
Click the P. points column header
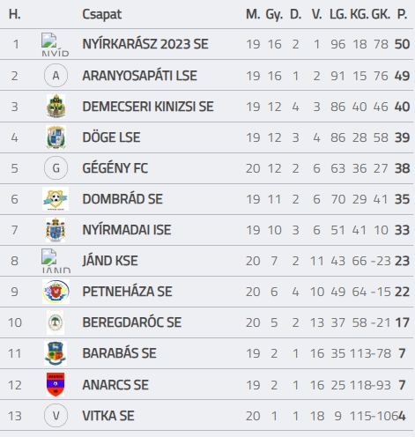point(402,14)
